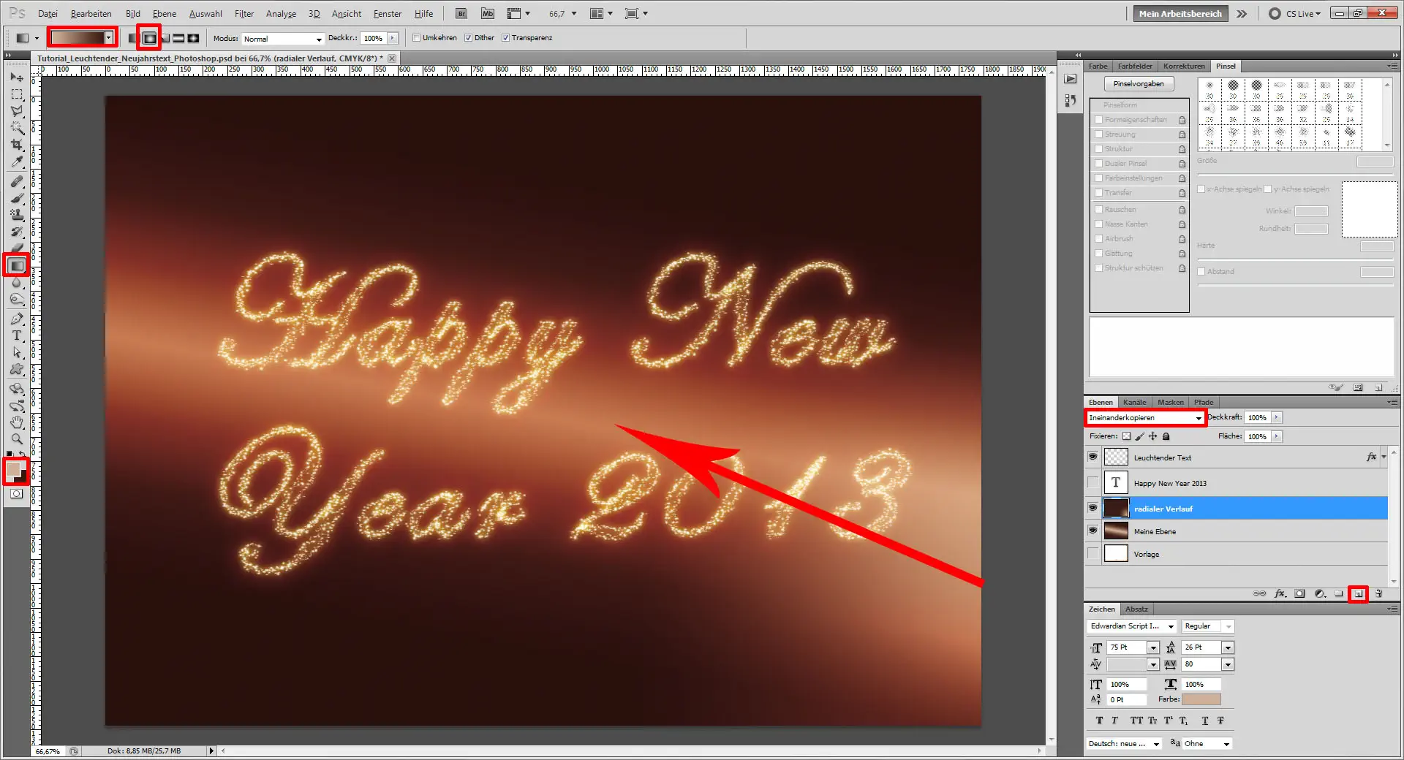Open the Modus dropdown in options bar
Image resolution: width=1404 pixels, height=760 pixels.
tap(282, 38)
